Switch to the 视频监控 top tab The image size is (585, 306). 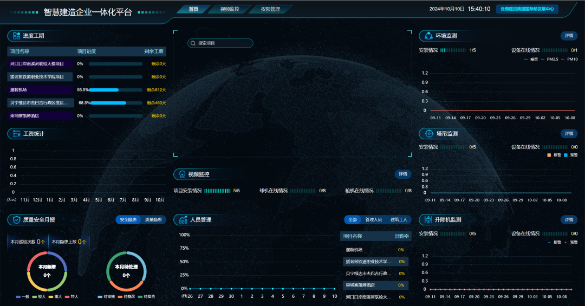coord(230,9)
